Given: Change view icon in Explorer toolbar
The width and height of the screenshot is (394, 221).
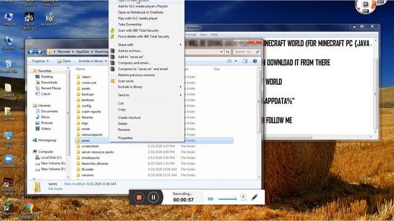Looking at the screenshot, I should [230, 61].
